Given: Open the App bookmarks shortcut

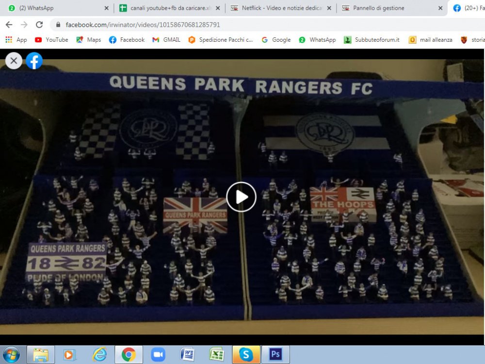Looking at the screenshot, I should coord(16,40).
